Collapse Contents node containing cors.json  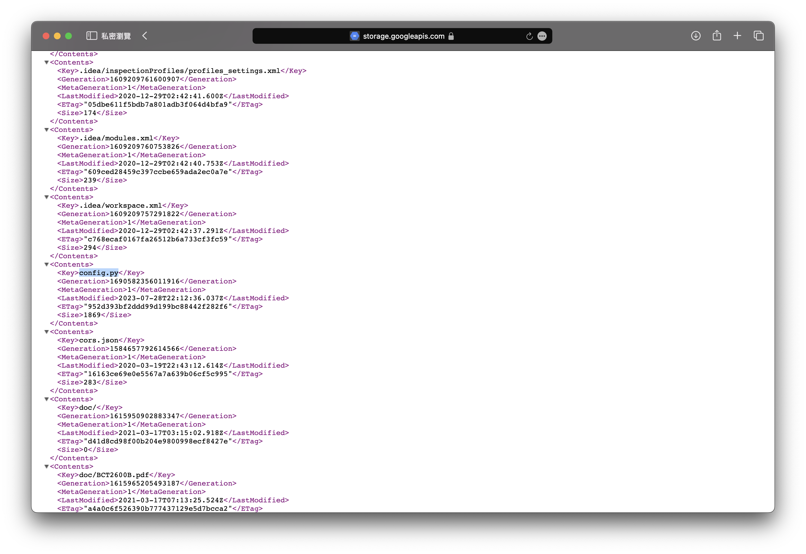(x=47, y=332)
